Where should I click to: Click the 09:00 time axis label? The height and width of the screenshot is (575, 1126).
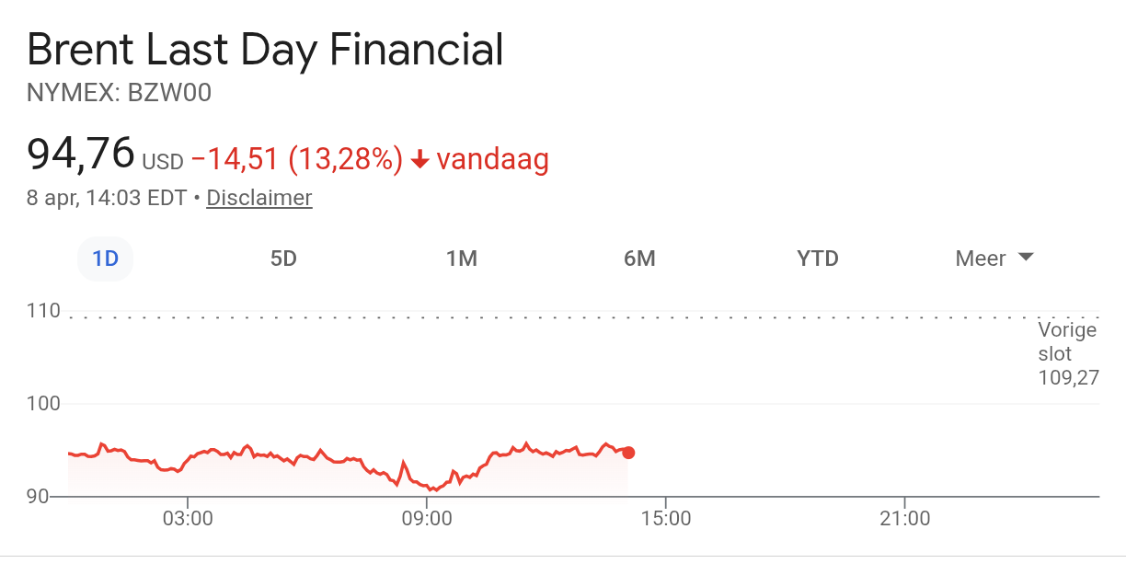tap(427, 519)
